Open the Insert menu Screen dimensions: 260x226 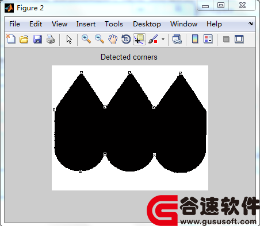[x=86, y=24]
